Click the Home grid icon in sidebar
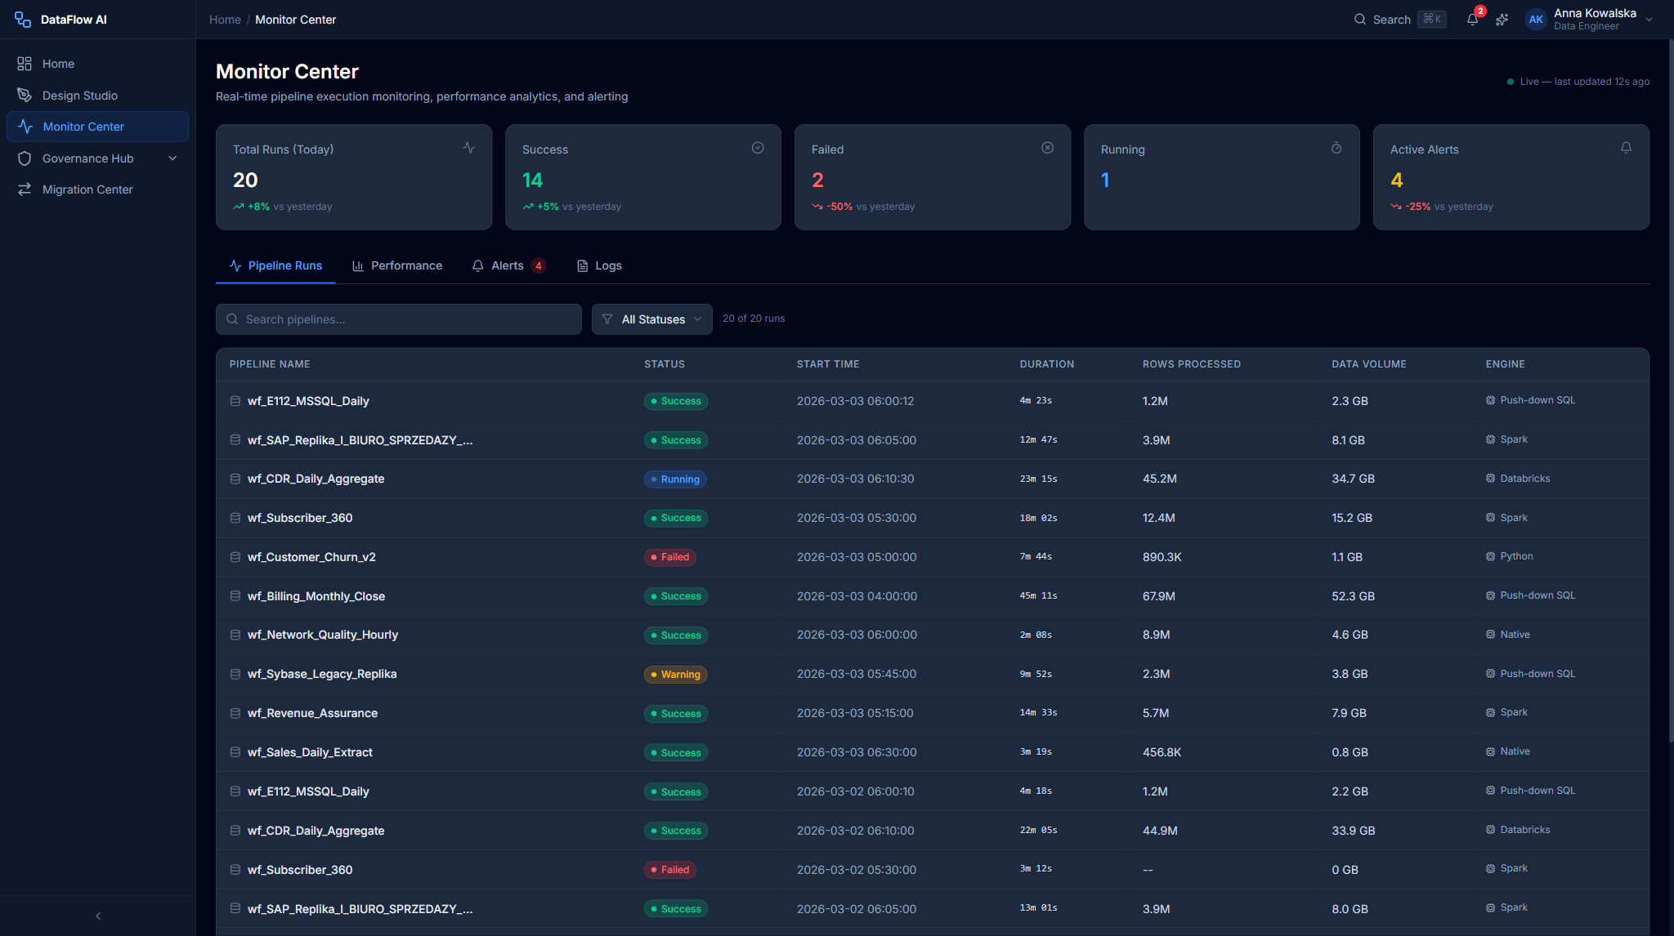This screenshot has width=1674, height=936. point(25,64)
